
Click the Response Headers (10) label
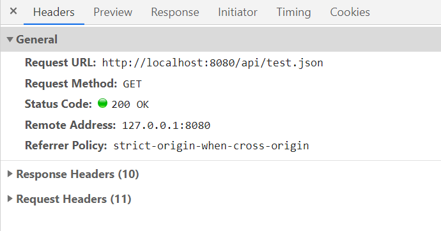77,174
